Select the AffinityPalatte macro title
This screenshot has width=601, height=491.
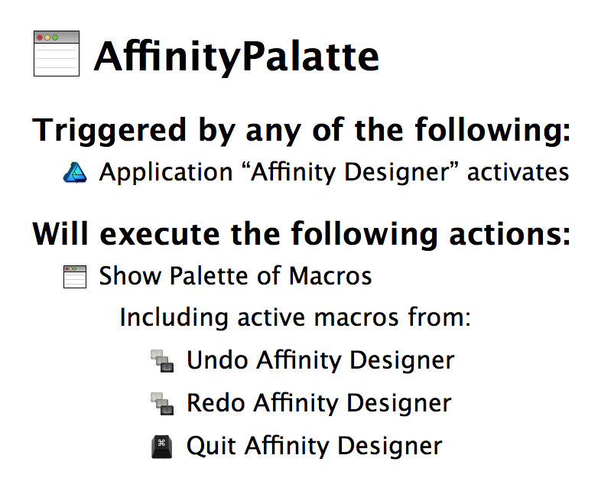pos(236,57)
